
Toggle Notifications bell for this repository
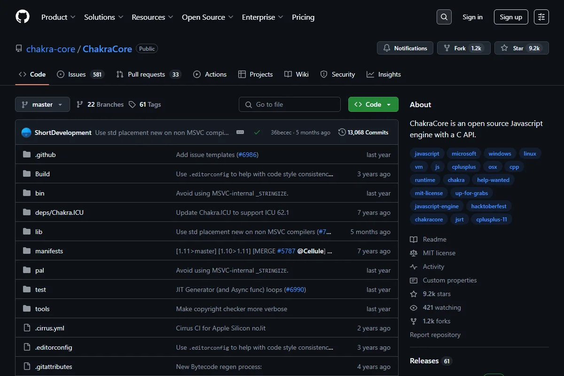405,48
